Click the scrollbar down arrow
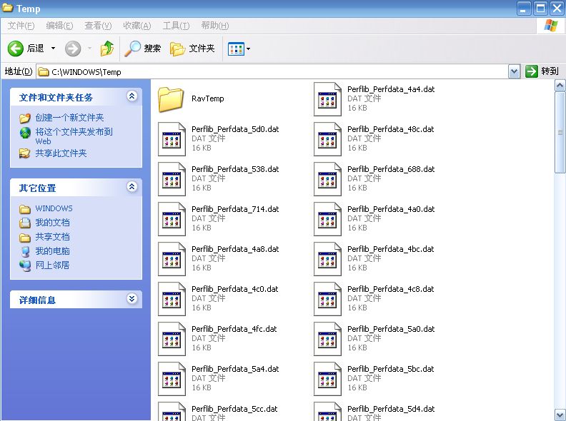 [560, 414]
